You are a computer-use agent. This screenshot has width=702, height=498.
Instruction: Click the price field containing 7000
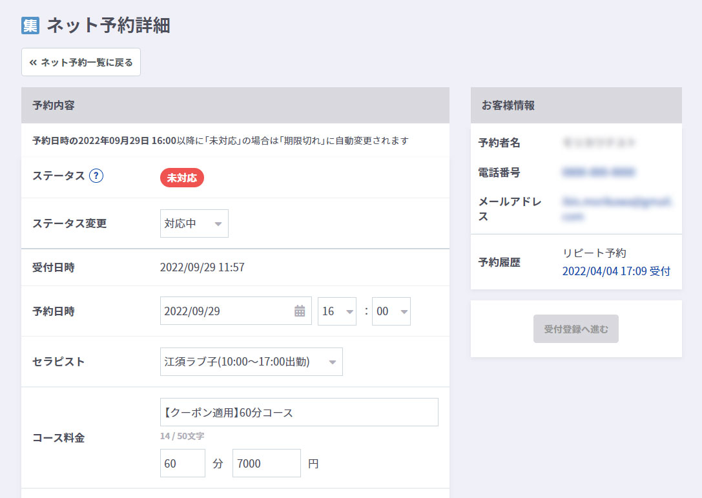point(266,463)
